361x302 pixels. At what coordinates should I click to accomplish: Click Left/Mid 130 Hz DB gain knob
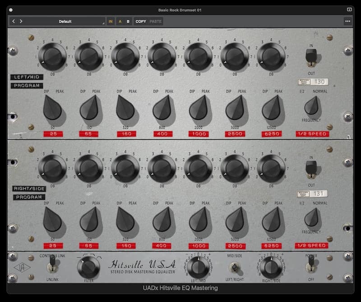click(x=89, y=57)
